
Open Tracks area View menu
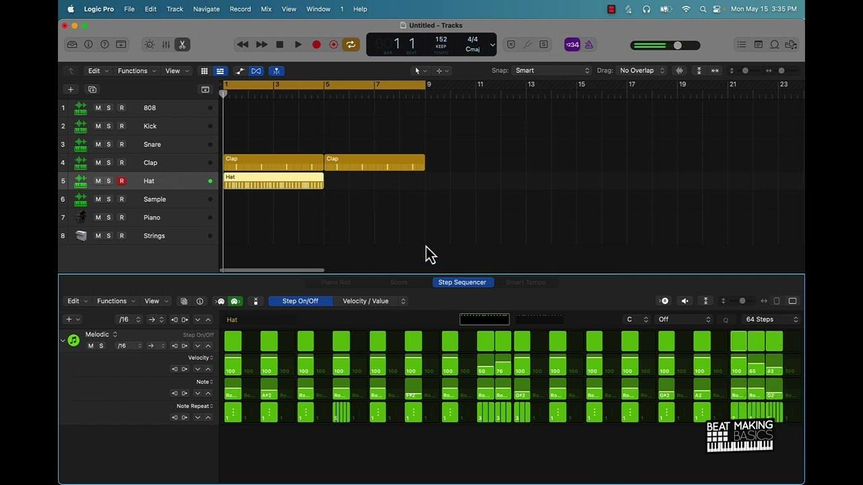coord(177,71)
